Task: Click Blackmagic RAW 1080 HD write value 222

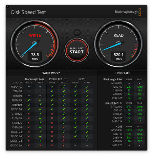Action: tap(129, 87)
